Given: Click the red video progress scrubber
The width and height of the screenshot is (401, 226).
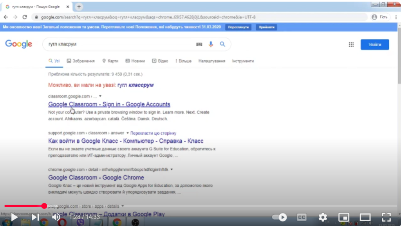Looking at the screenshot, I should [44, 206].
